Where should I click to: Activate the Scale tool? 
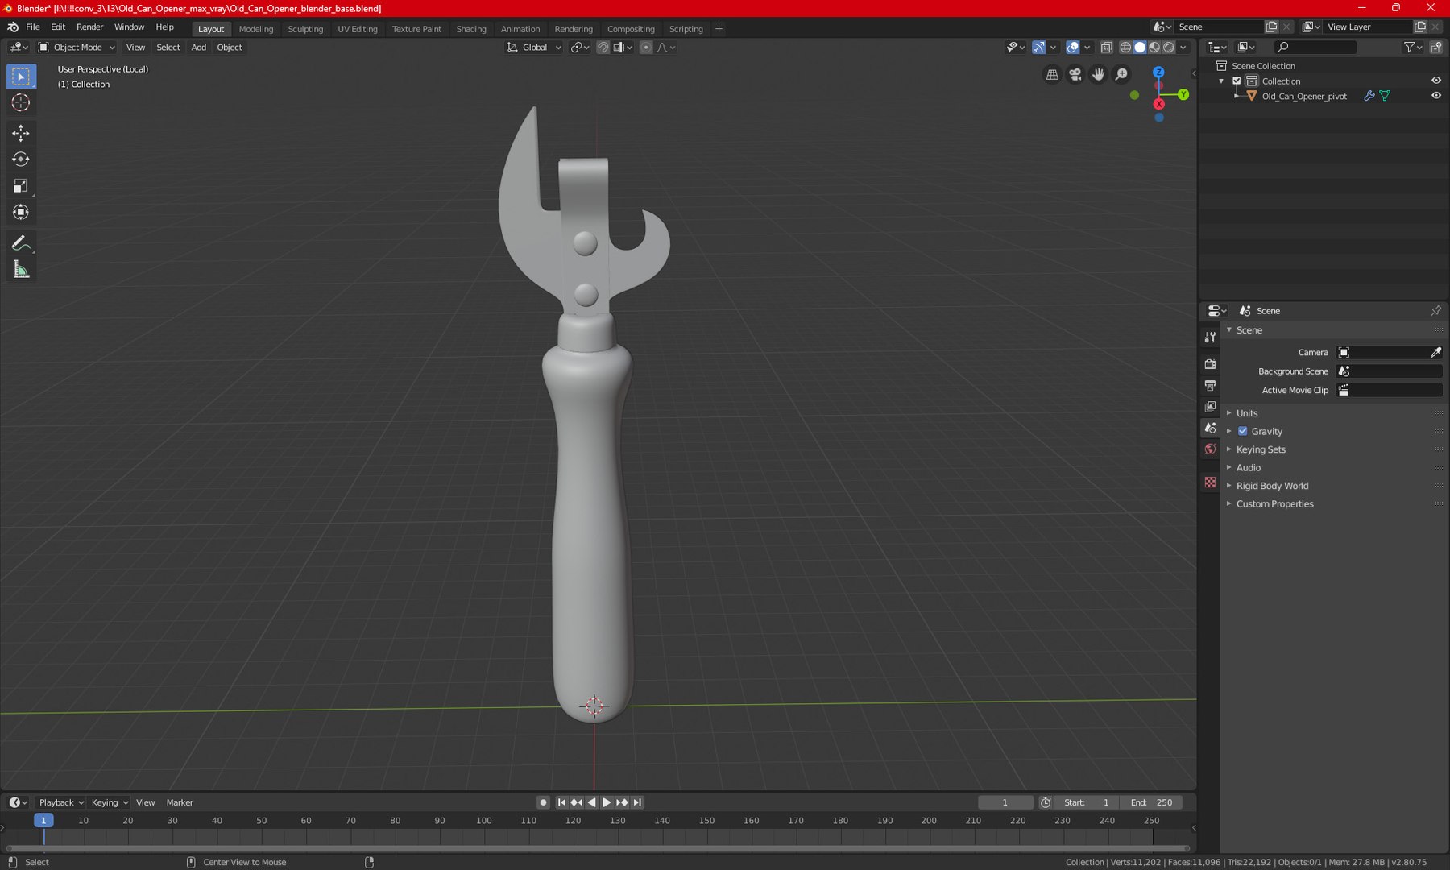click(21, 186)
